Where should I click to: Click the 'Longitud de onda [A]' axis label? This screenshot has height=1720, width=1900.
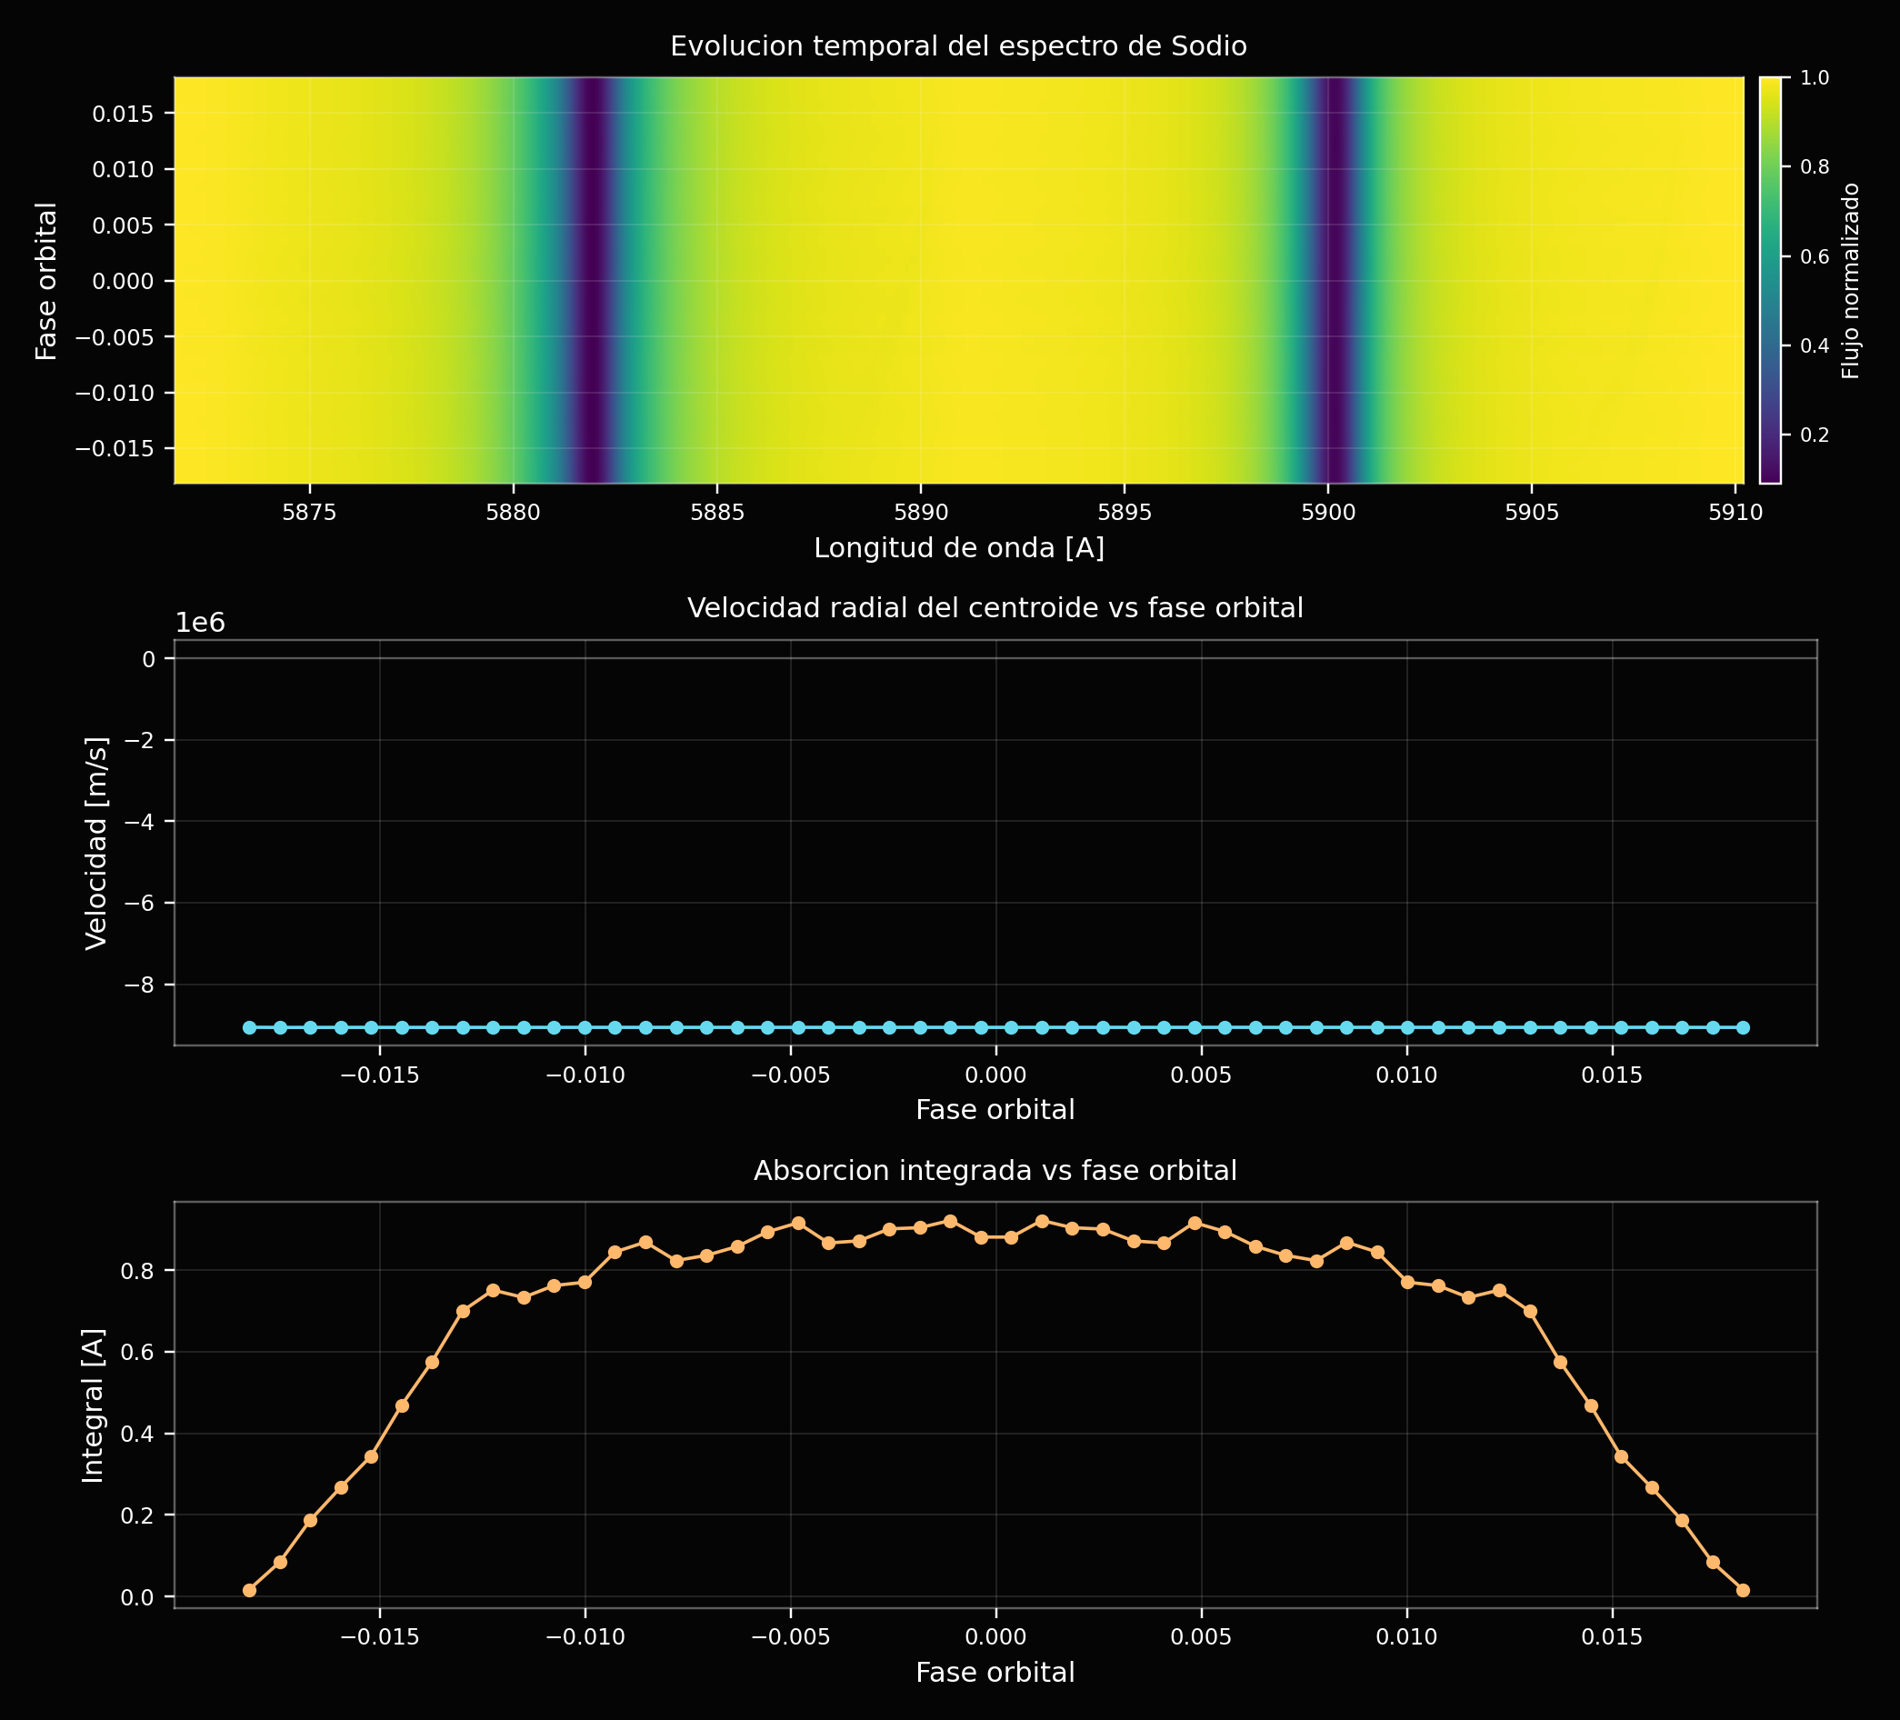[958, 547]
